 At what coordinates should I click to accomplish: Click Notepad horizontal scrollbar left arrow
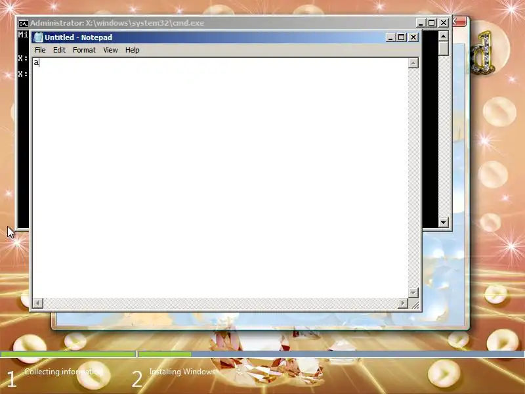click(37, 303)
